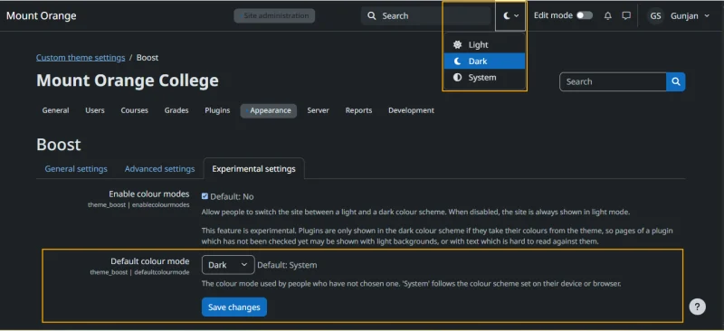Click the admin Search input field
724x331 pixels.
click(x=613, y=81)
